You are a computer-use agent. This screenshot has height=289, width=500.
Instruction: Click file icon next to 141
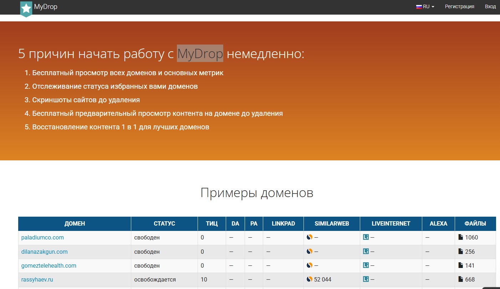pyautogui.click(x=461, y=265)
